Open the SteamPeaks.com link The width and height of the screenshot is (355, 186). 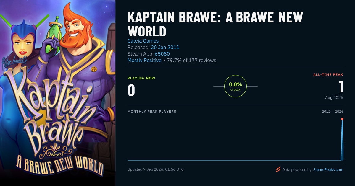[x=328, y=170]
